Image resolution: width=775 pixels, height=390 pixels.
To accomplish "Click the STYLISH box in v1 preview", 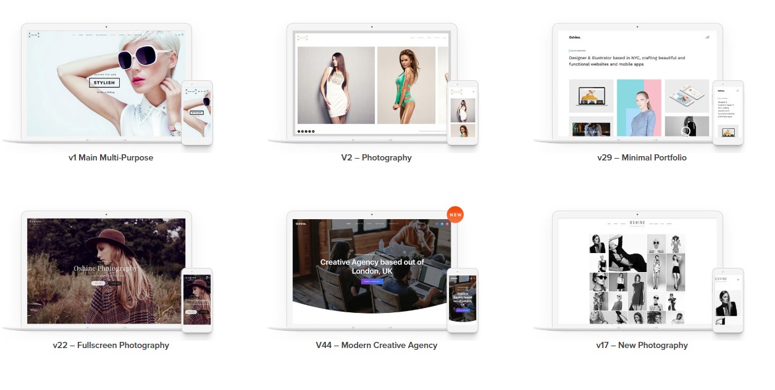I will point(104,82).
